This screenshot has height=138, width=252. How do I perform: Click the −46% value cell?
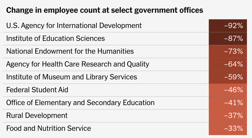[228, 90]
